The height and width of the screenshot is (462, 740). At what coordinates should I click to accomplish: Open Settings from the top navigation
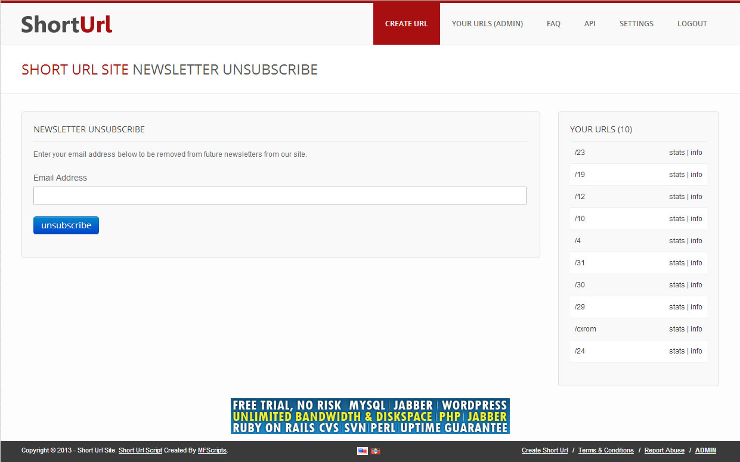coord(636,24)
